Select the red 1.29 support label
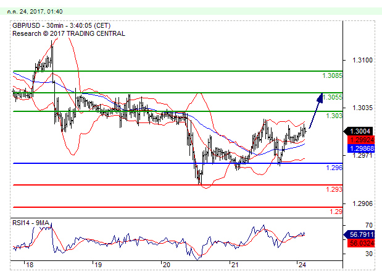This screenshot has width=382, height=274. pyautogui.click(x=336, y=212)
